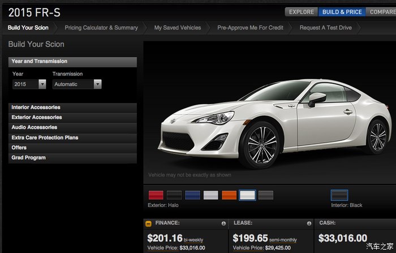396x253 pixels.
Task: Click Request A Test Drive
Action: (326, 28)
